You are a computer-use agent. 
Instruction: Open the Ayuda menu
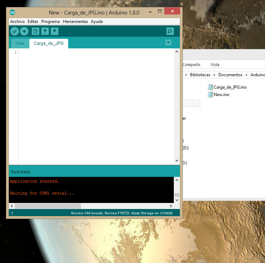(97, 22)
